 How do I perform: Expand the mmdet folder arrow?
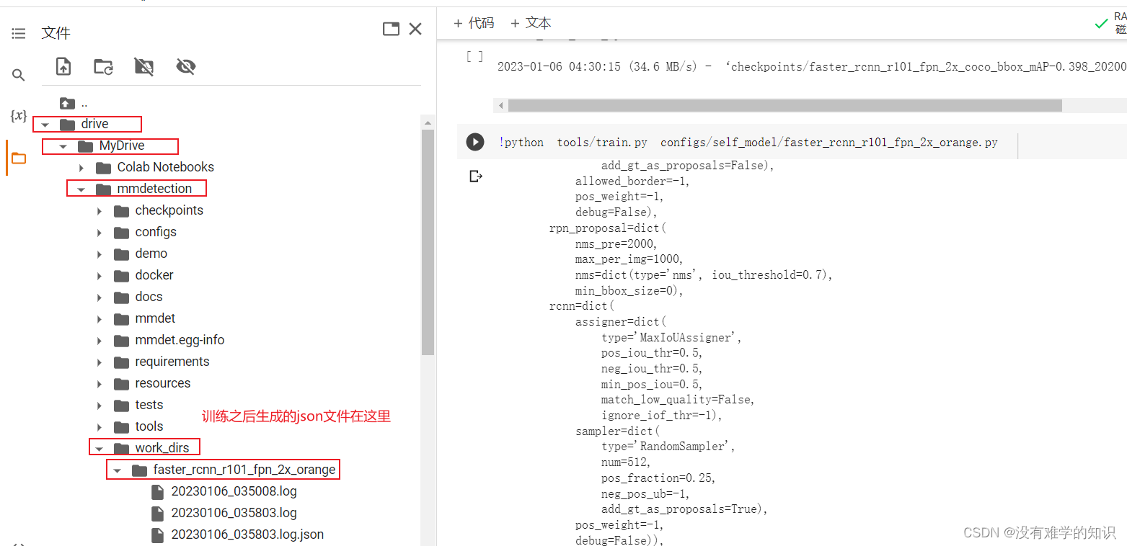tap(100, 319)
